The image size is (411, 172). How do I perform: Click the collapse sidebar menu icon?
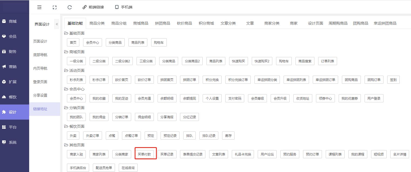(x=39, y=7)
